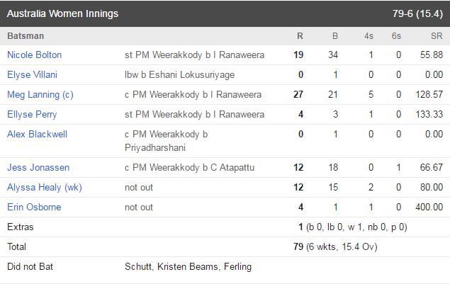Viewport: 450px width, 284px height.
Task: Select the Batsman column header
Action: pos(26,36)
